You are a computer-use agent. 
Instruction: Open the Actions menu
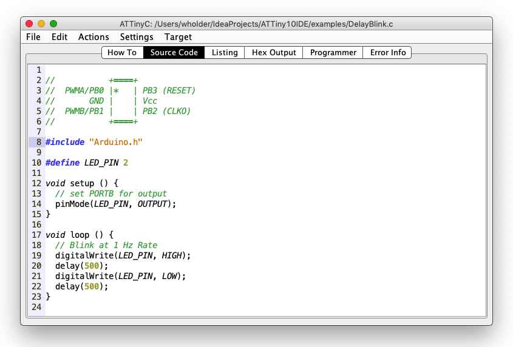point(93,37)
